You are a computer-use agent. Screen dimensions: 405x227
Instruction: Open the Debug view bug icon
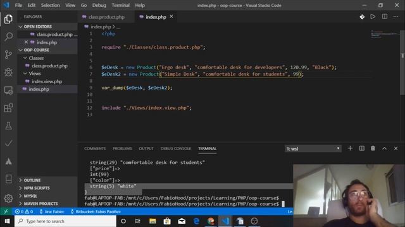click(x=8, y=73)
